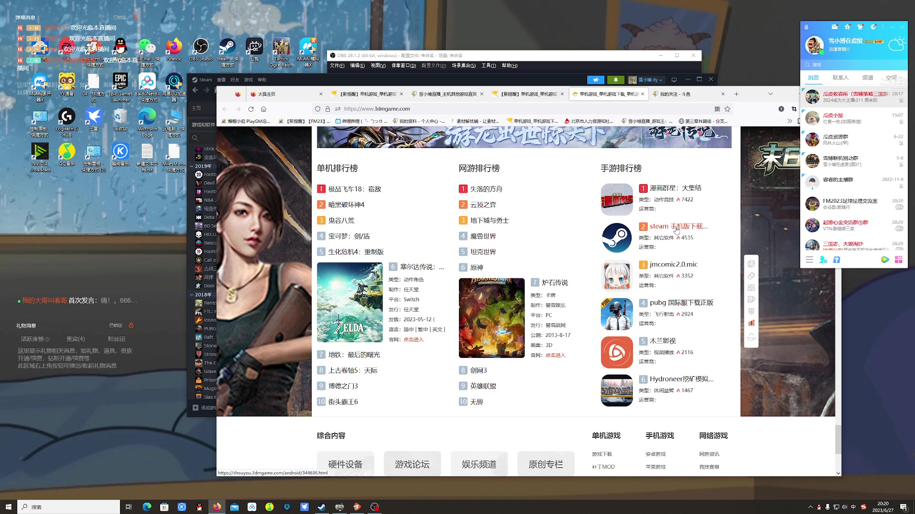Click Steam announcements megaphone button
Viewport: 915px width, 514px height.
[x=596, y=80]
